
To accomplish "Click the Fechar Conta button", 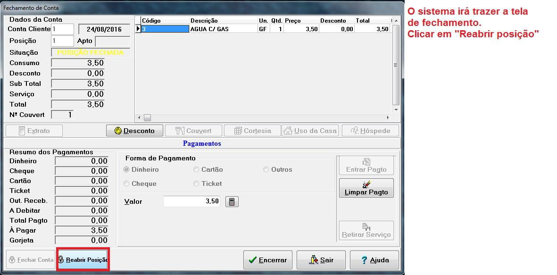I will (x=31, y=260).
